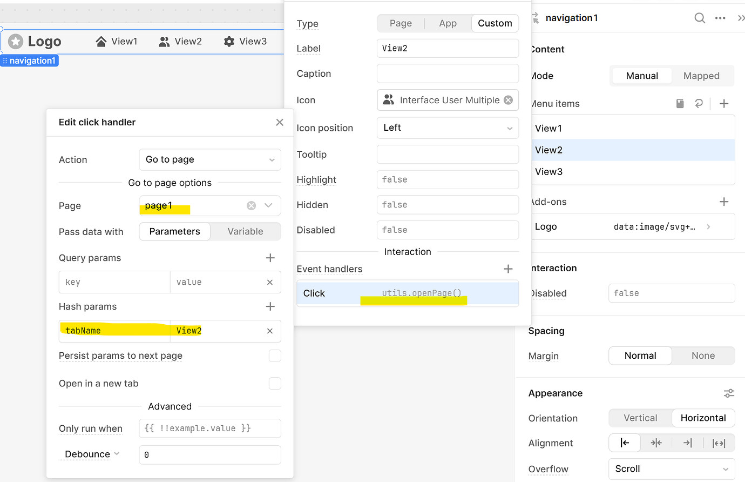The width and height of the screenshot is (745, 482).
Task: Click the search icon beside navigation1
Action: 700,18
